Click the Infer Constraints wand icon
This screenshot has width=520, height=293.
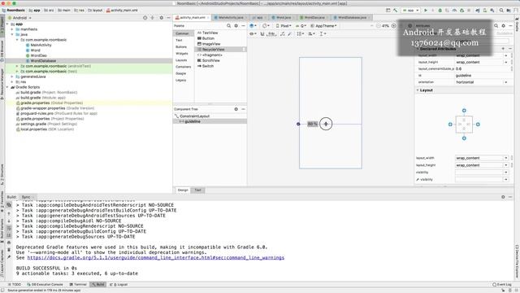[289, 33]
